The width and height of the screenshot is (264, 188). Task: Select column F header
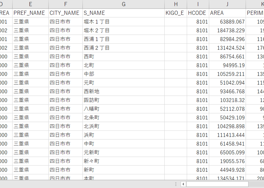pyautogui.click(x=66, y=4)
